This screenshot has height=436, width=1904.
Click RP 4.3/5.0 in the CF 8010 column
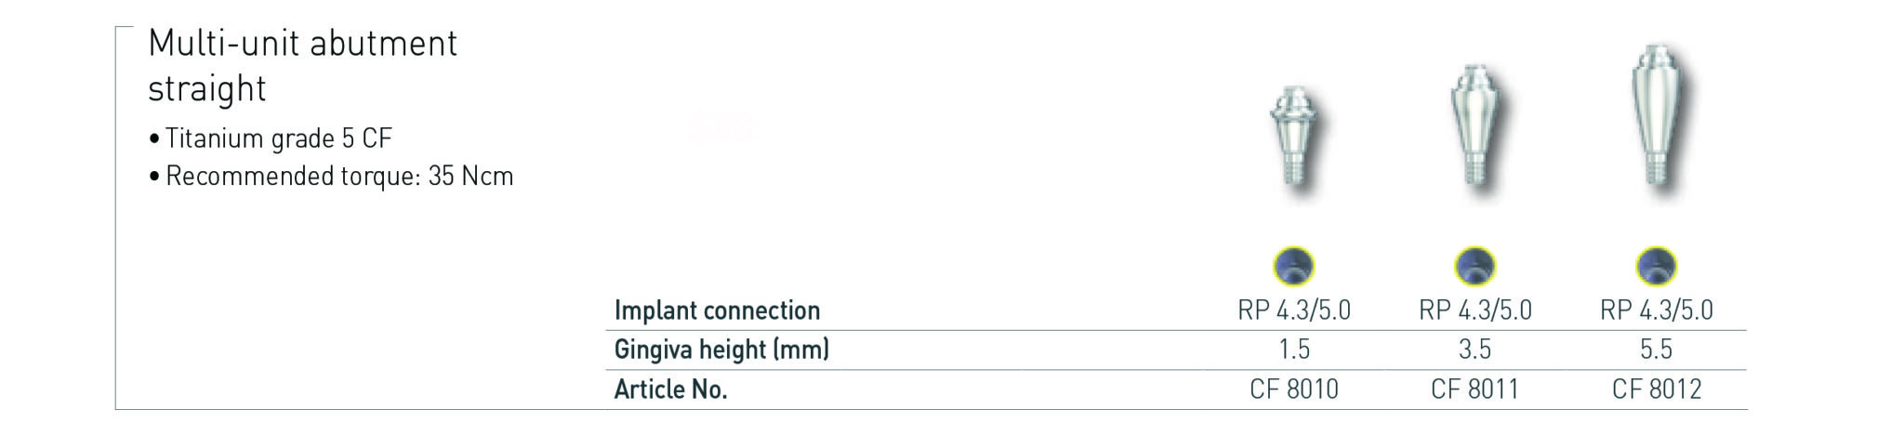click(x=1293, y=310)
